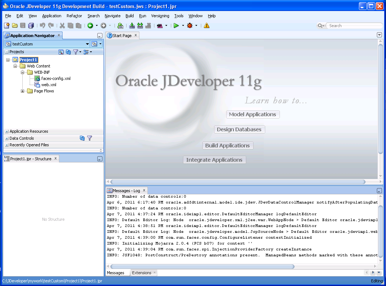Expand the Recently Opened Files section
The width and height of the screenshot is (386, 286).
click(x=7, y=145)
